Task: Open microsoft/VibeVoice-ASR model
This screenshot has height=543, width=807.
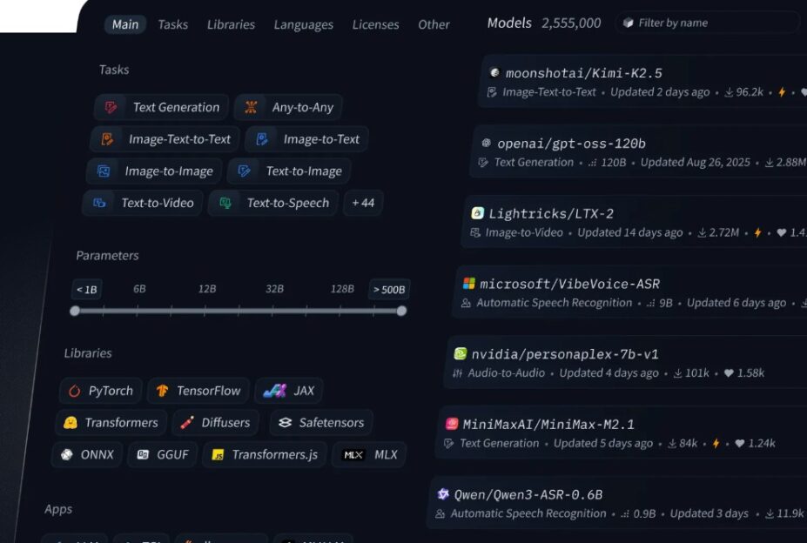Action: pyautogui.click(x=569, y=284)
